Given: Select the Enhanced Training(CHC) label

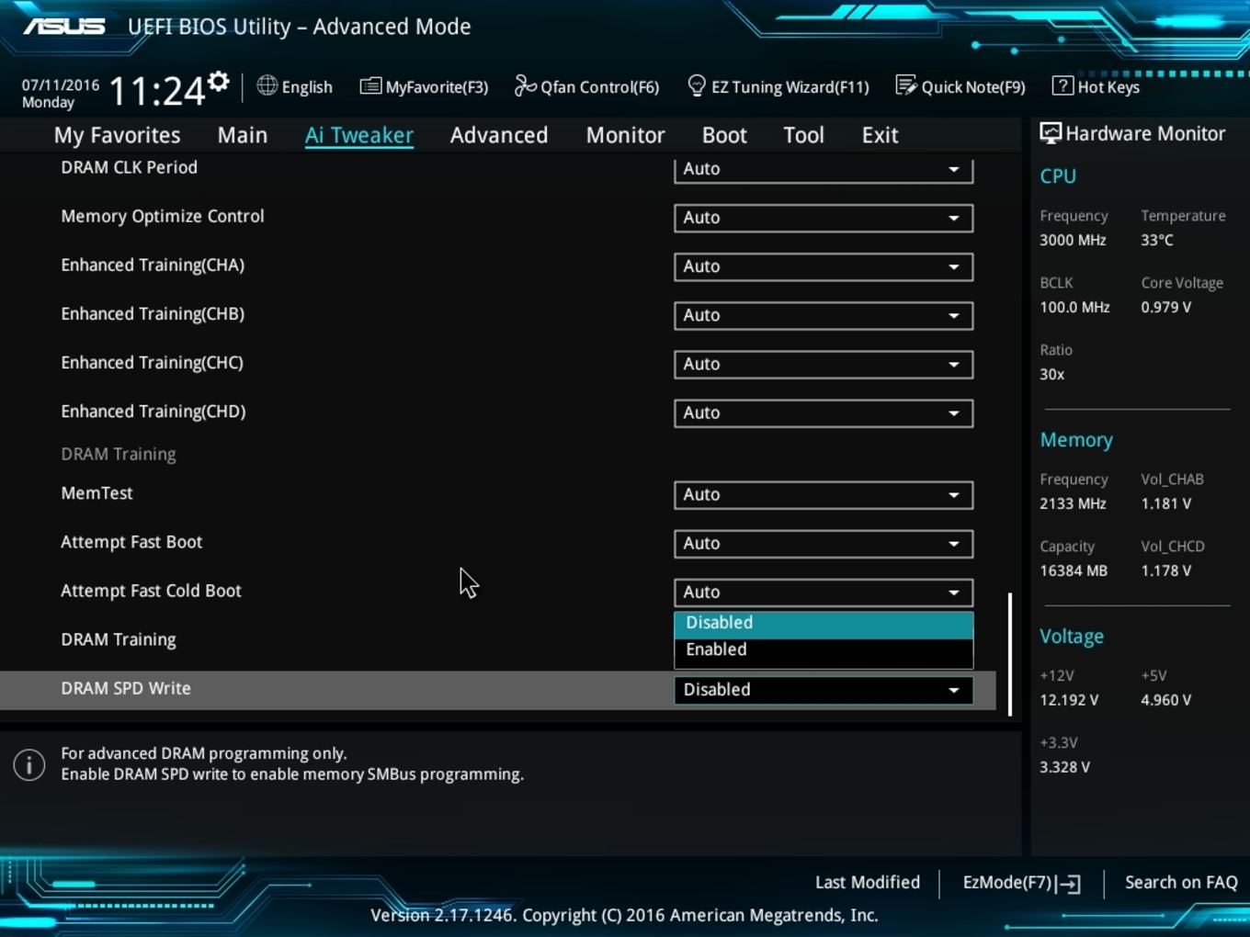Looking at the screenshot, I should (x=153, y=363).
